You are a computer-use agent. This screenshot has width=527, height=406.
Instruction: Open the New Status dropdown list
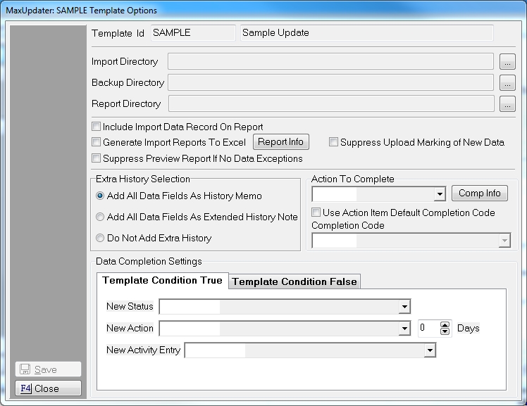(404, 307)
